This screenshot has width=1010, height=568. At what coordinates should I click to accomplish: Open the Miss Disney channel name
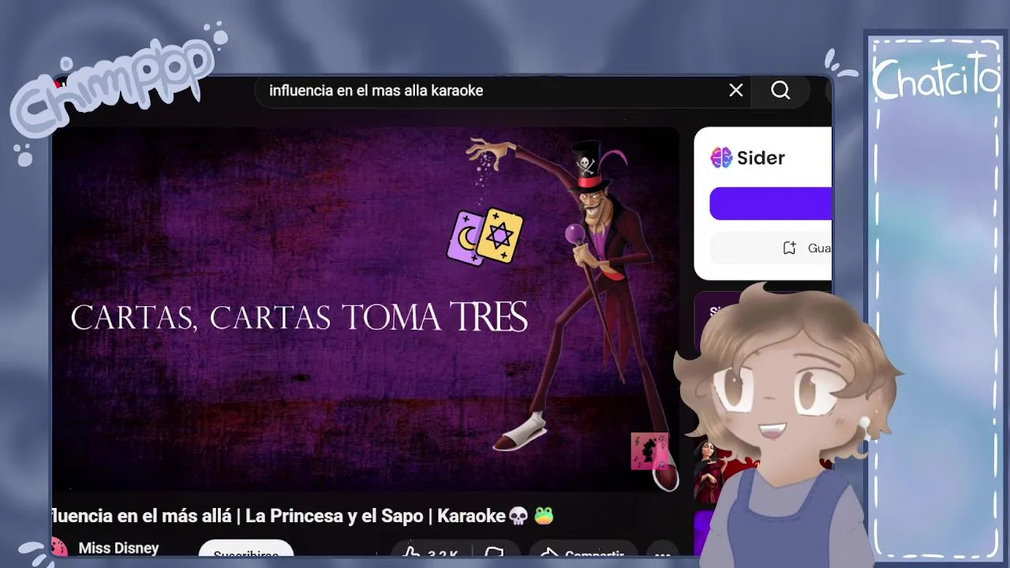(118, 547)
